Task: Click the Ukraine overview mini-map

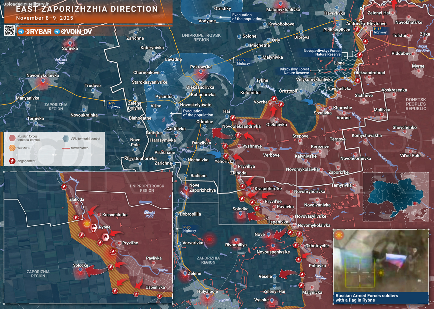Action: click(396, 197)
